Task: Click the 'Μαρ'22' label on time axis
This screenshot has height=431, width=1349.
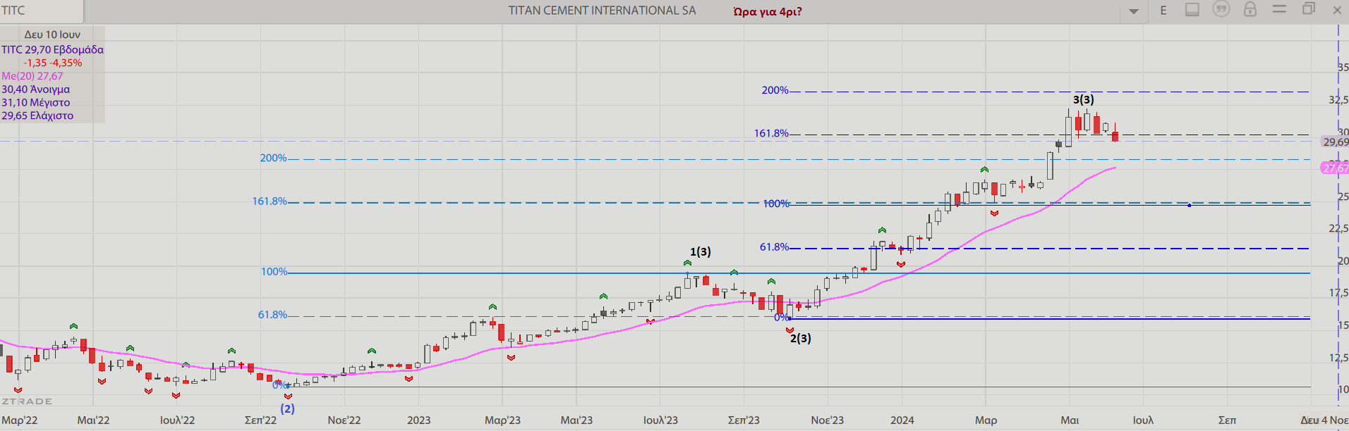Action: [20, 420]
